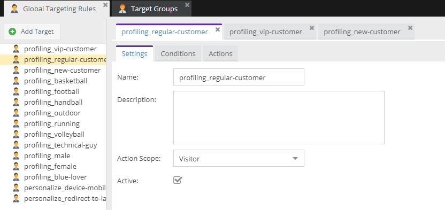Click person icon next to profiling_blue-lover
The image size is (445, 210).
(x=16, y=177)
